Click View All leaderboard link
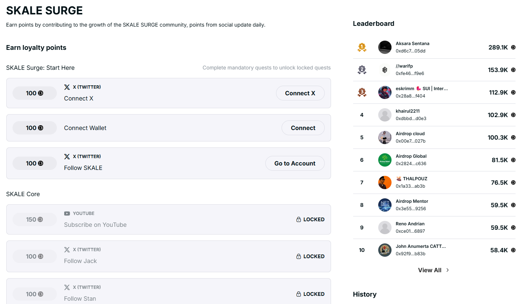 430,270
